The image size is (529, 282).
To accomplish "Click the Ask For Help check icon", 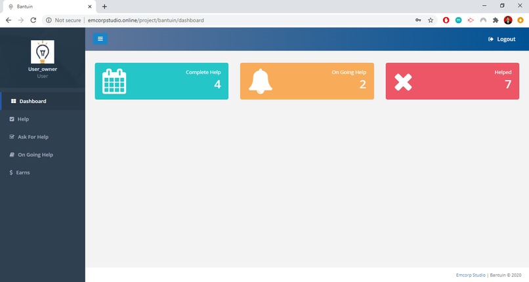I will [12, 137].
